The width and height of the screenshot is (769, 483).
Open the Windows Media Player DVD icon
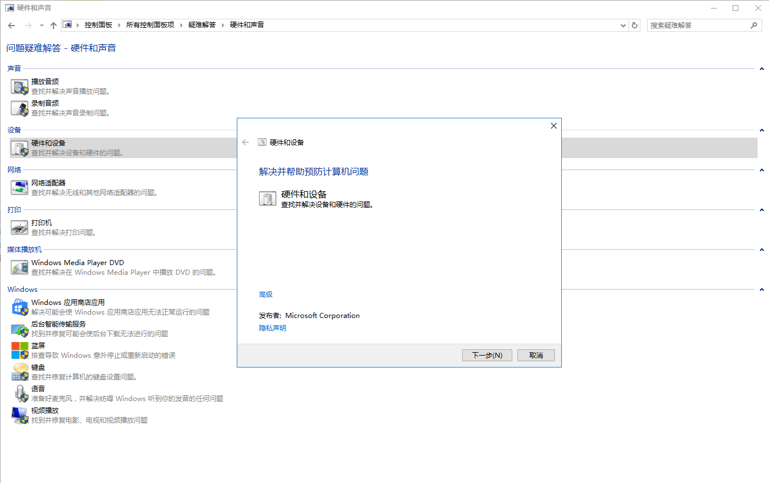[x=19, y=267]
